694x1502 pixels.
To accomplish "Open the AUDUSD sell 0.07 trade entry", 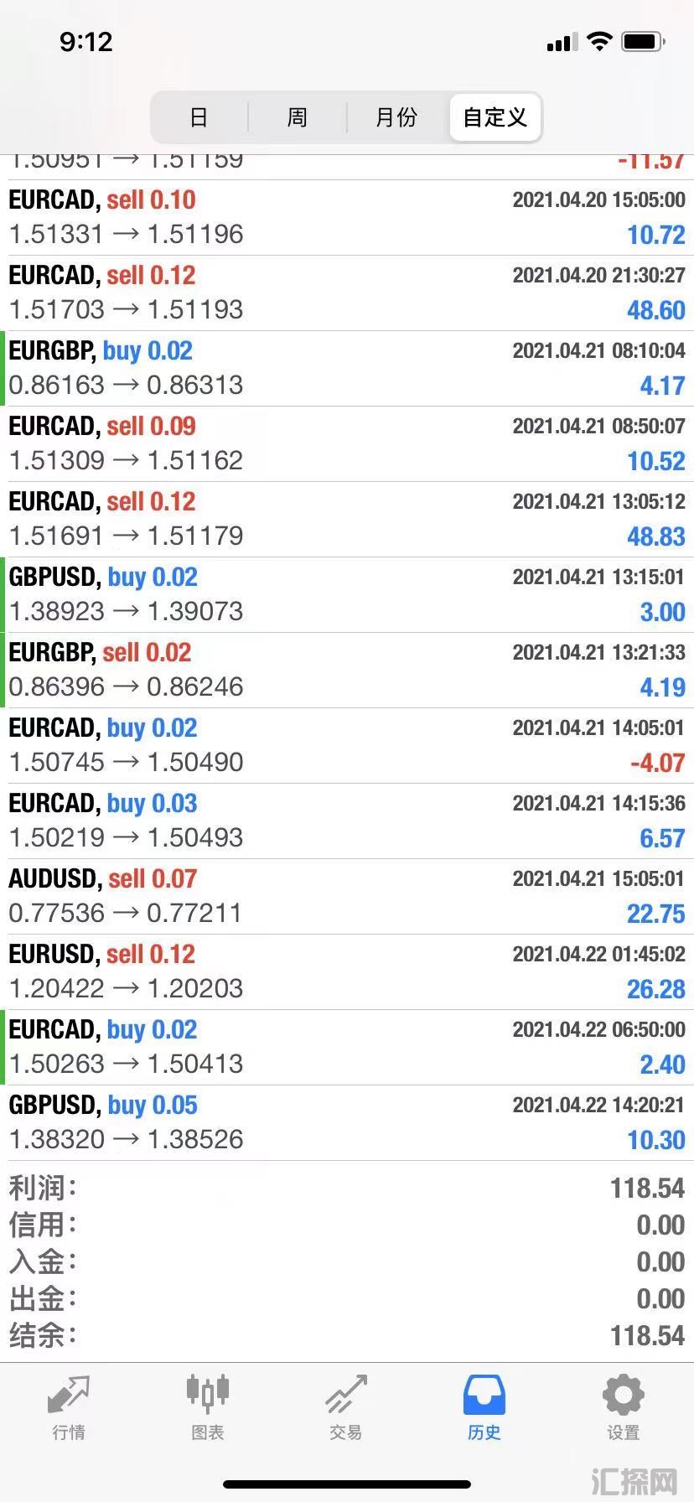I will (347, 897).
